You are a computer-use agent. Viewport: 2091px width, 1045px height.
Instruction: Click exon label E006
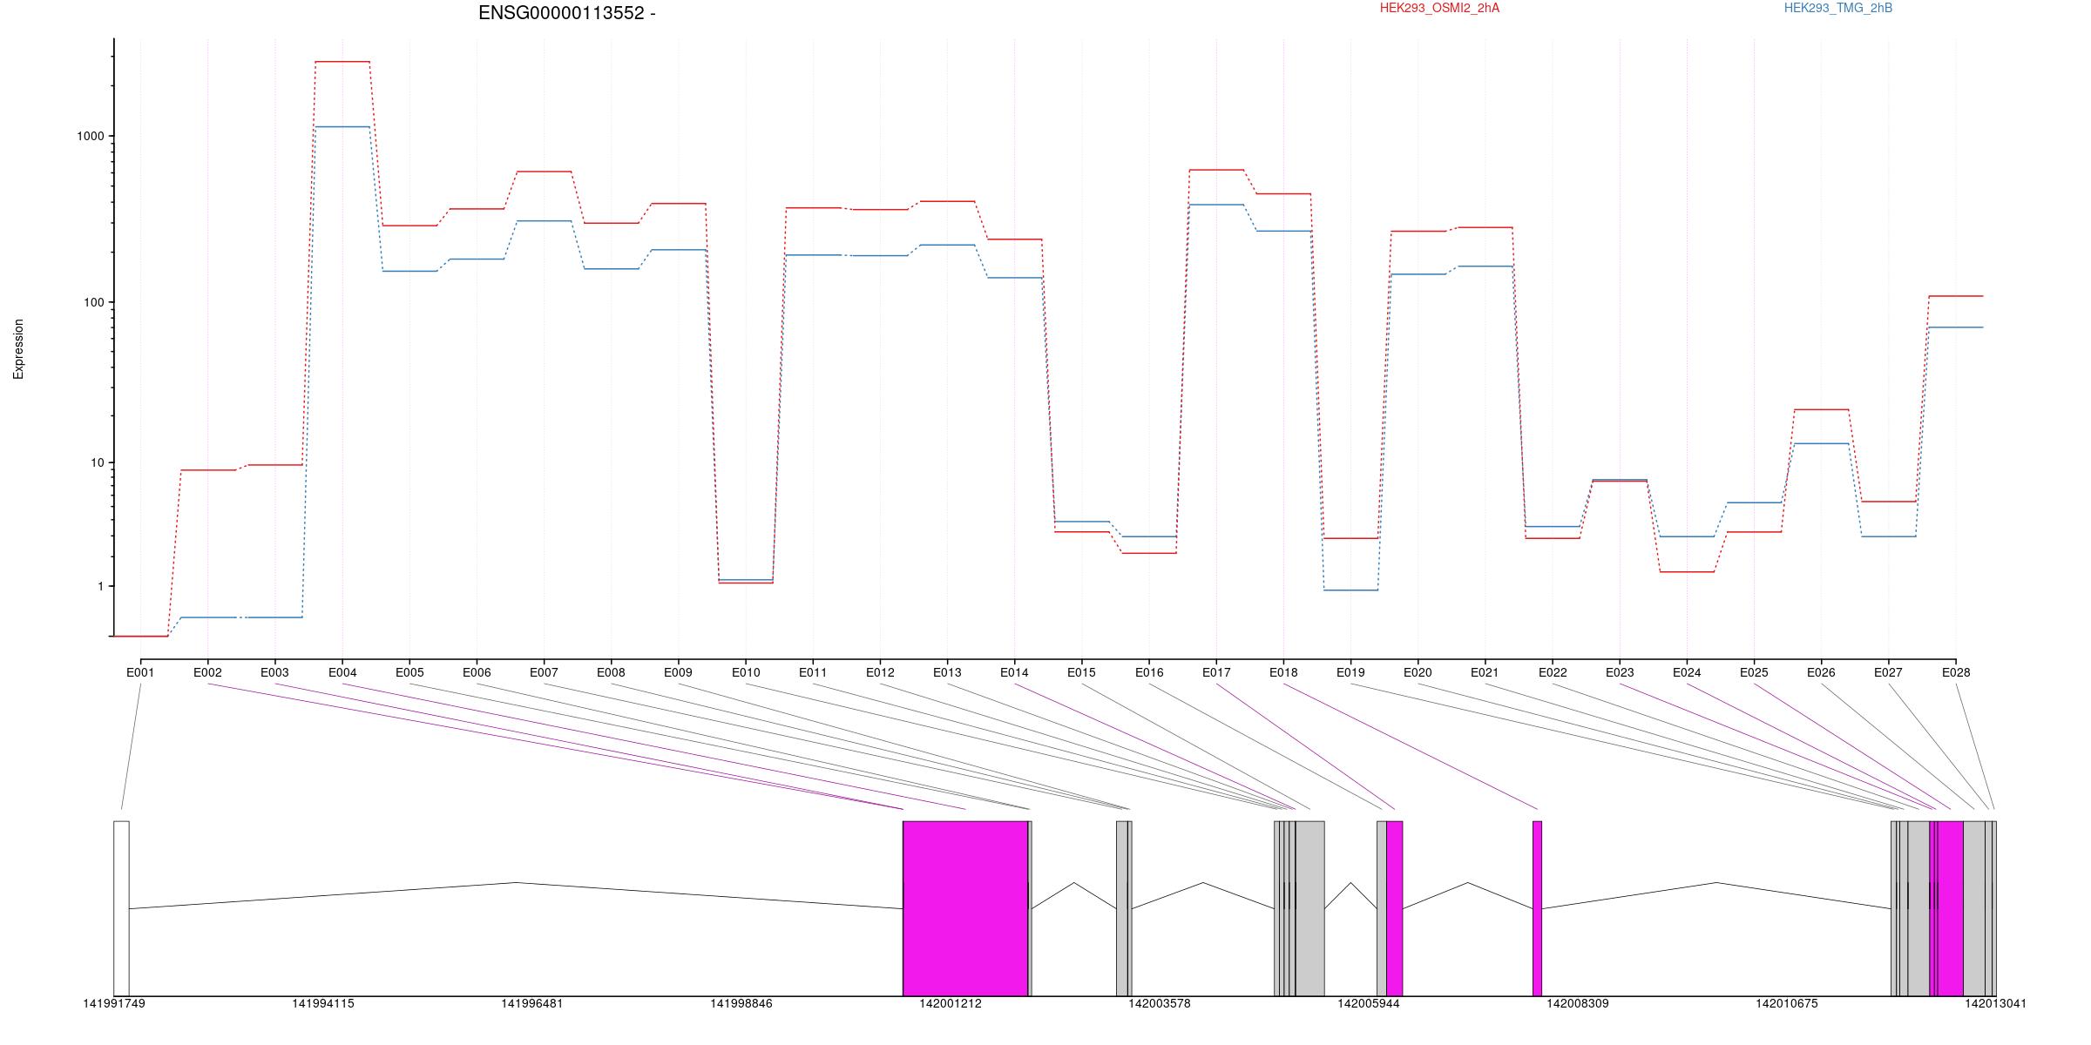tap(477, 672)
